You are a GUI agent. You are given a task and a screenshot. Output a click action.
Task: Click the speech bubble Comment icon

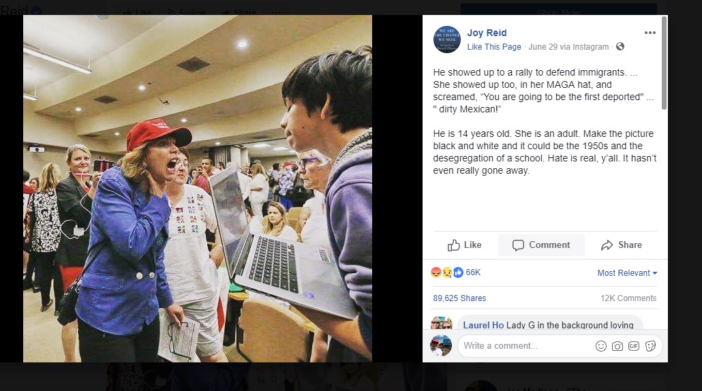click(518, 245)
